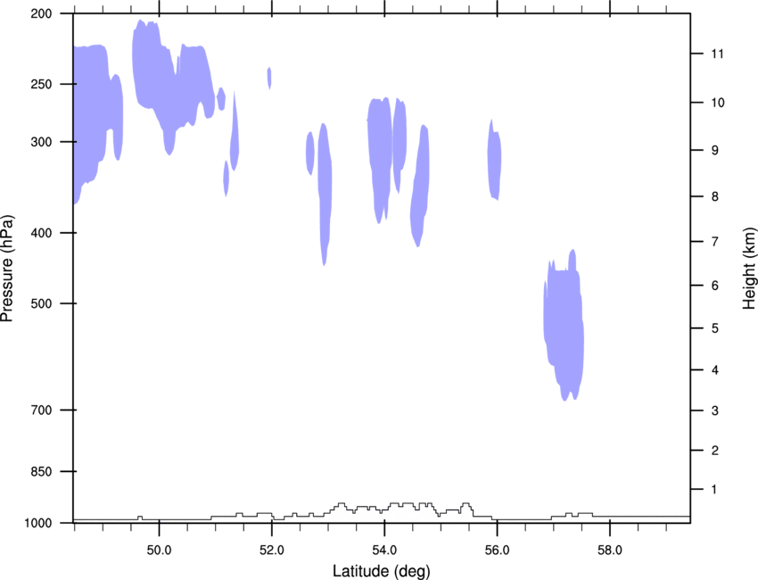Click the 850 pressure tick label
Screen dimensions: 758x580
[41, 472]
